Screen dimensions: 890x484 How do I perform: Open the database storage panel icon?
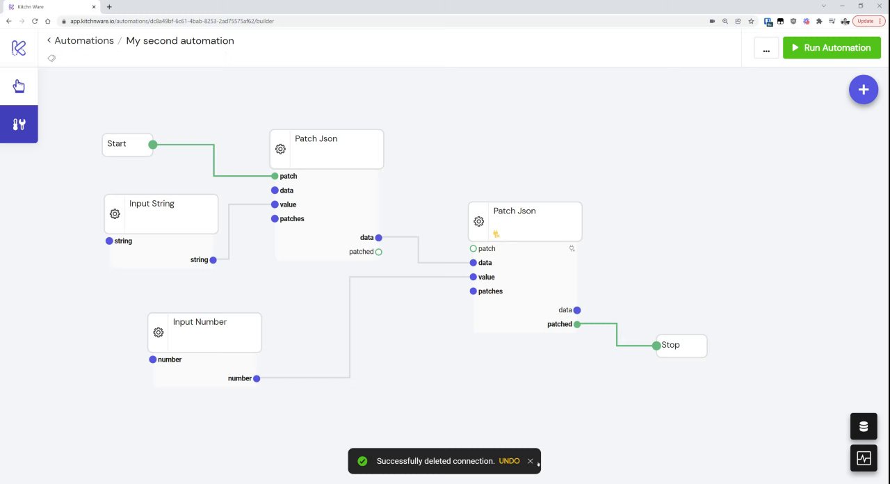pos(864,426)
